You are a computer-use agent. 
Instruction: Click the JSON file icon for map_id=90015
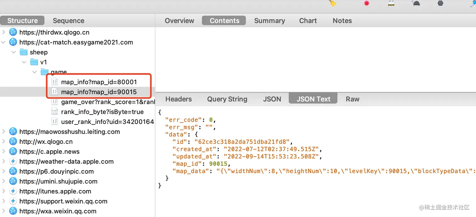coord(55,92)
